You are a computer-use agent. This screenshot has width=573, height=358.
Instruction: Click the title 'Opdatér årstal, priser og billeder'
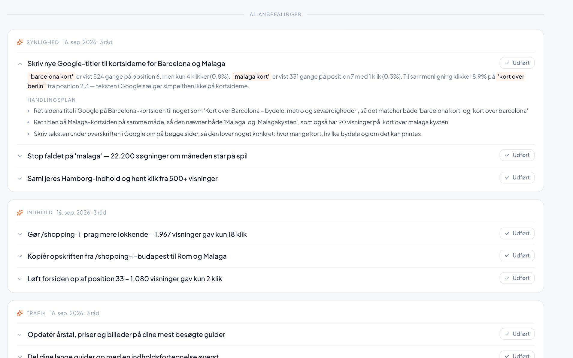pyautogui.click(x=126, y=335)
